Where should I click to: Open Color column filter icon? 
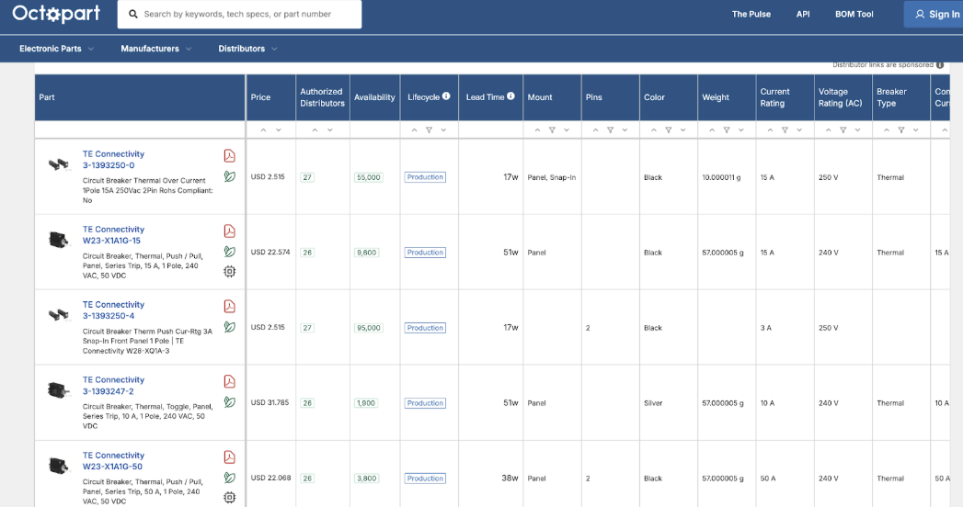(x=668, y=130)
